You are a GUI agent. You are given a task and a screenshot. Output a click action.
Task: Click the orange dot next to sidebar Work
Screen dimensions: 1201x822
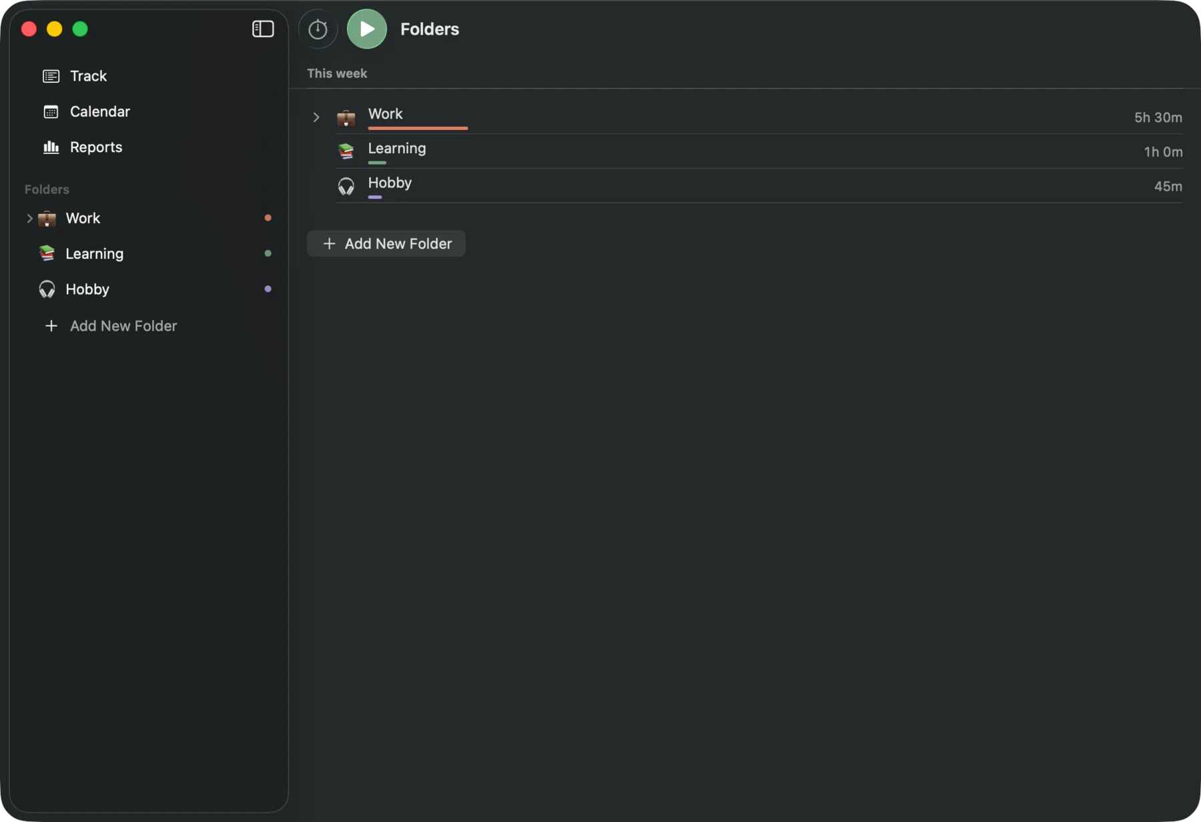pos(268,218)
